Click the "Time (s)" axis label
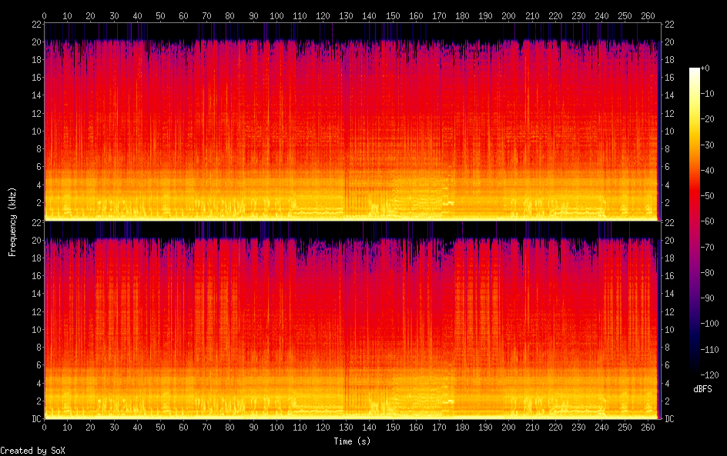 coord(351,441)
